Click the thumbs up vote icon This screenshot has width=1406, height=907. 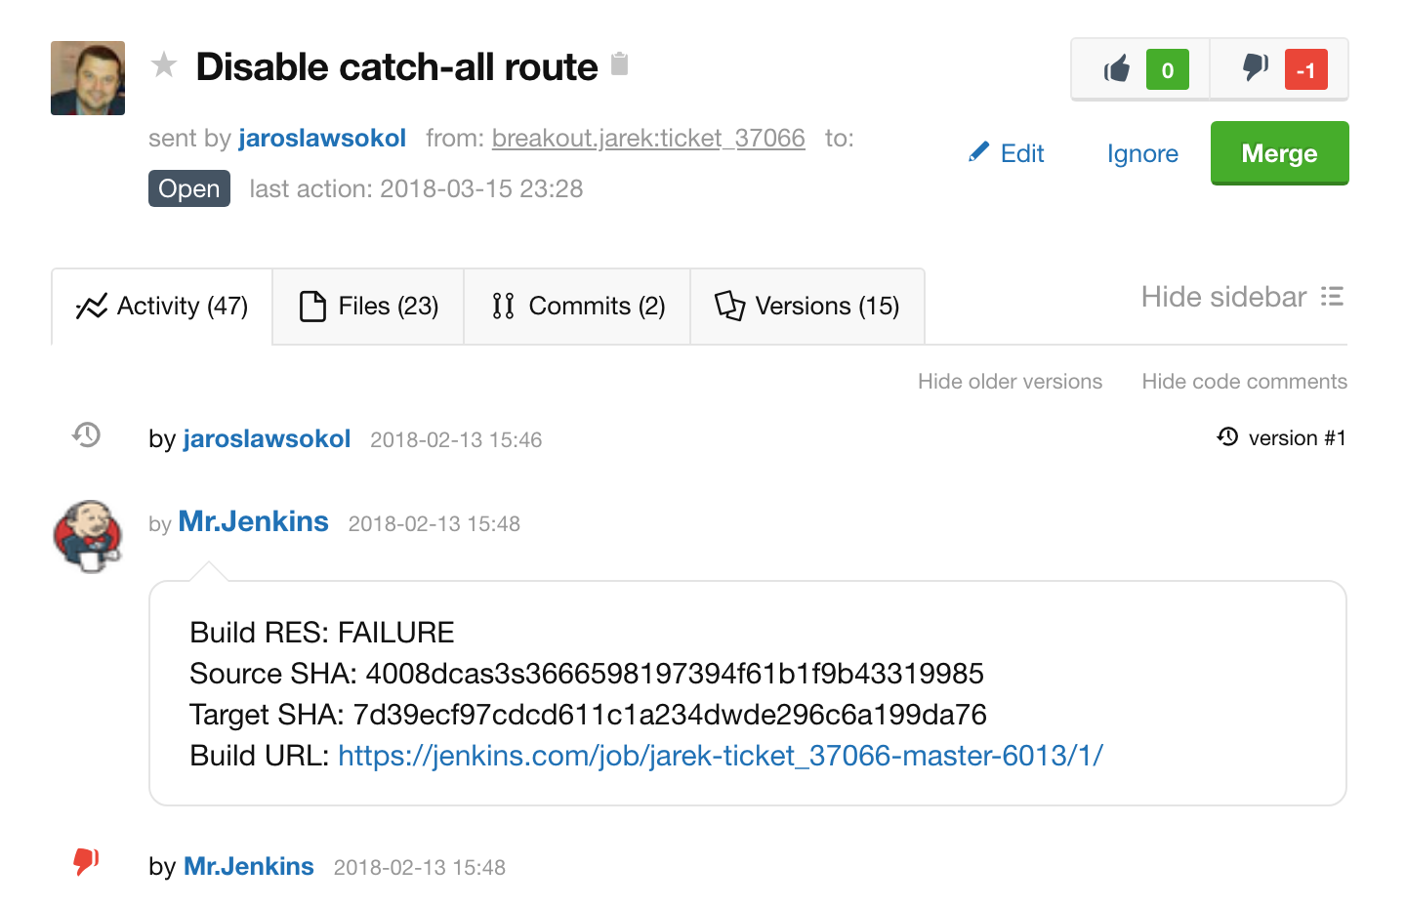(x=1117, y=69)
